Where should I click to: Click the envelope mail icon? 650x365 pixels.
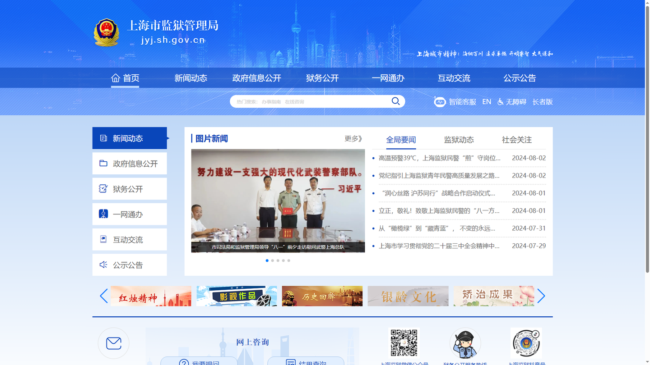[113, 343]
